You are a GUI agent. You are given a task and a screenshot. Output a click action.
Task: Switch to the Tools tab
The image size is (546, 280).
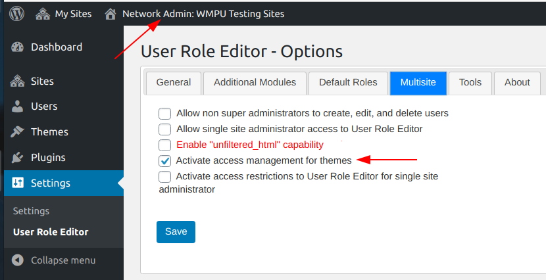pyautogui.click(x=470, y=83)
